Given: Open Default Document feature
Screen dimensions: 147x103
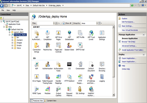Looking at the screenshot, I should [x=91, y=67].
